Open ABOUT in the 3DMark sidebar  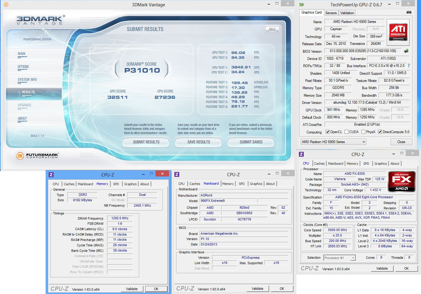pos(22,118)
